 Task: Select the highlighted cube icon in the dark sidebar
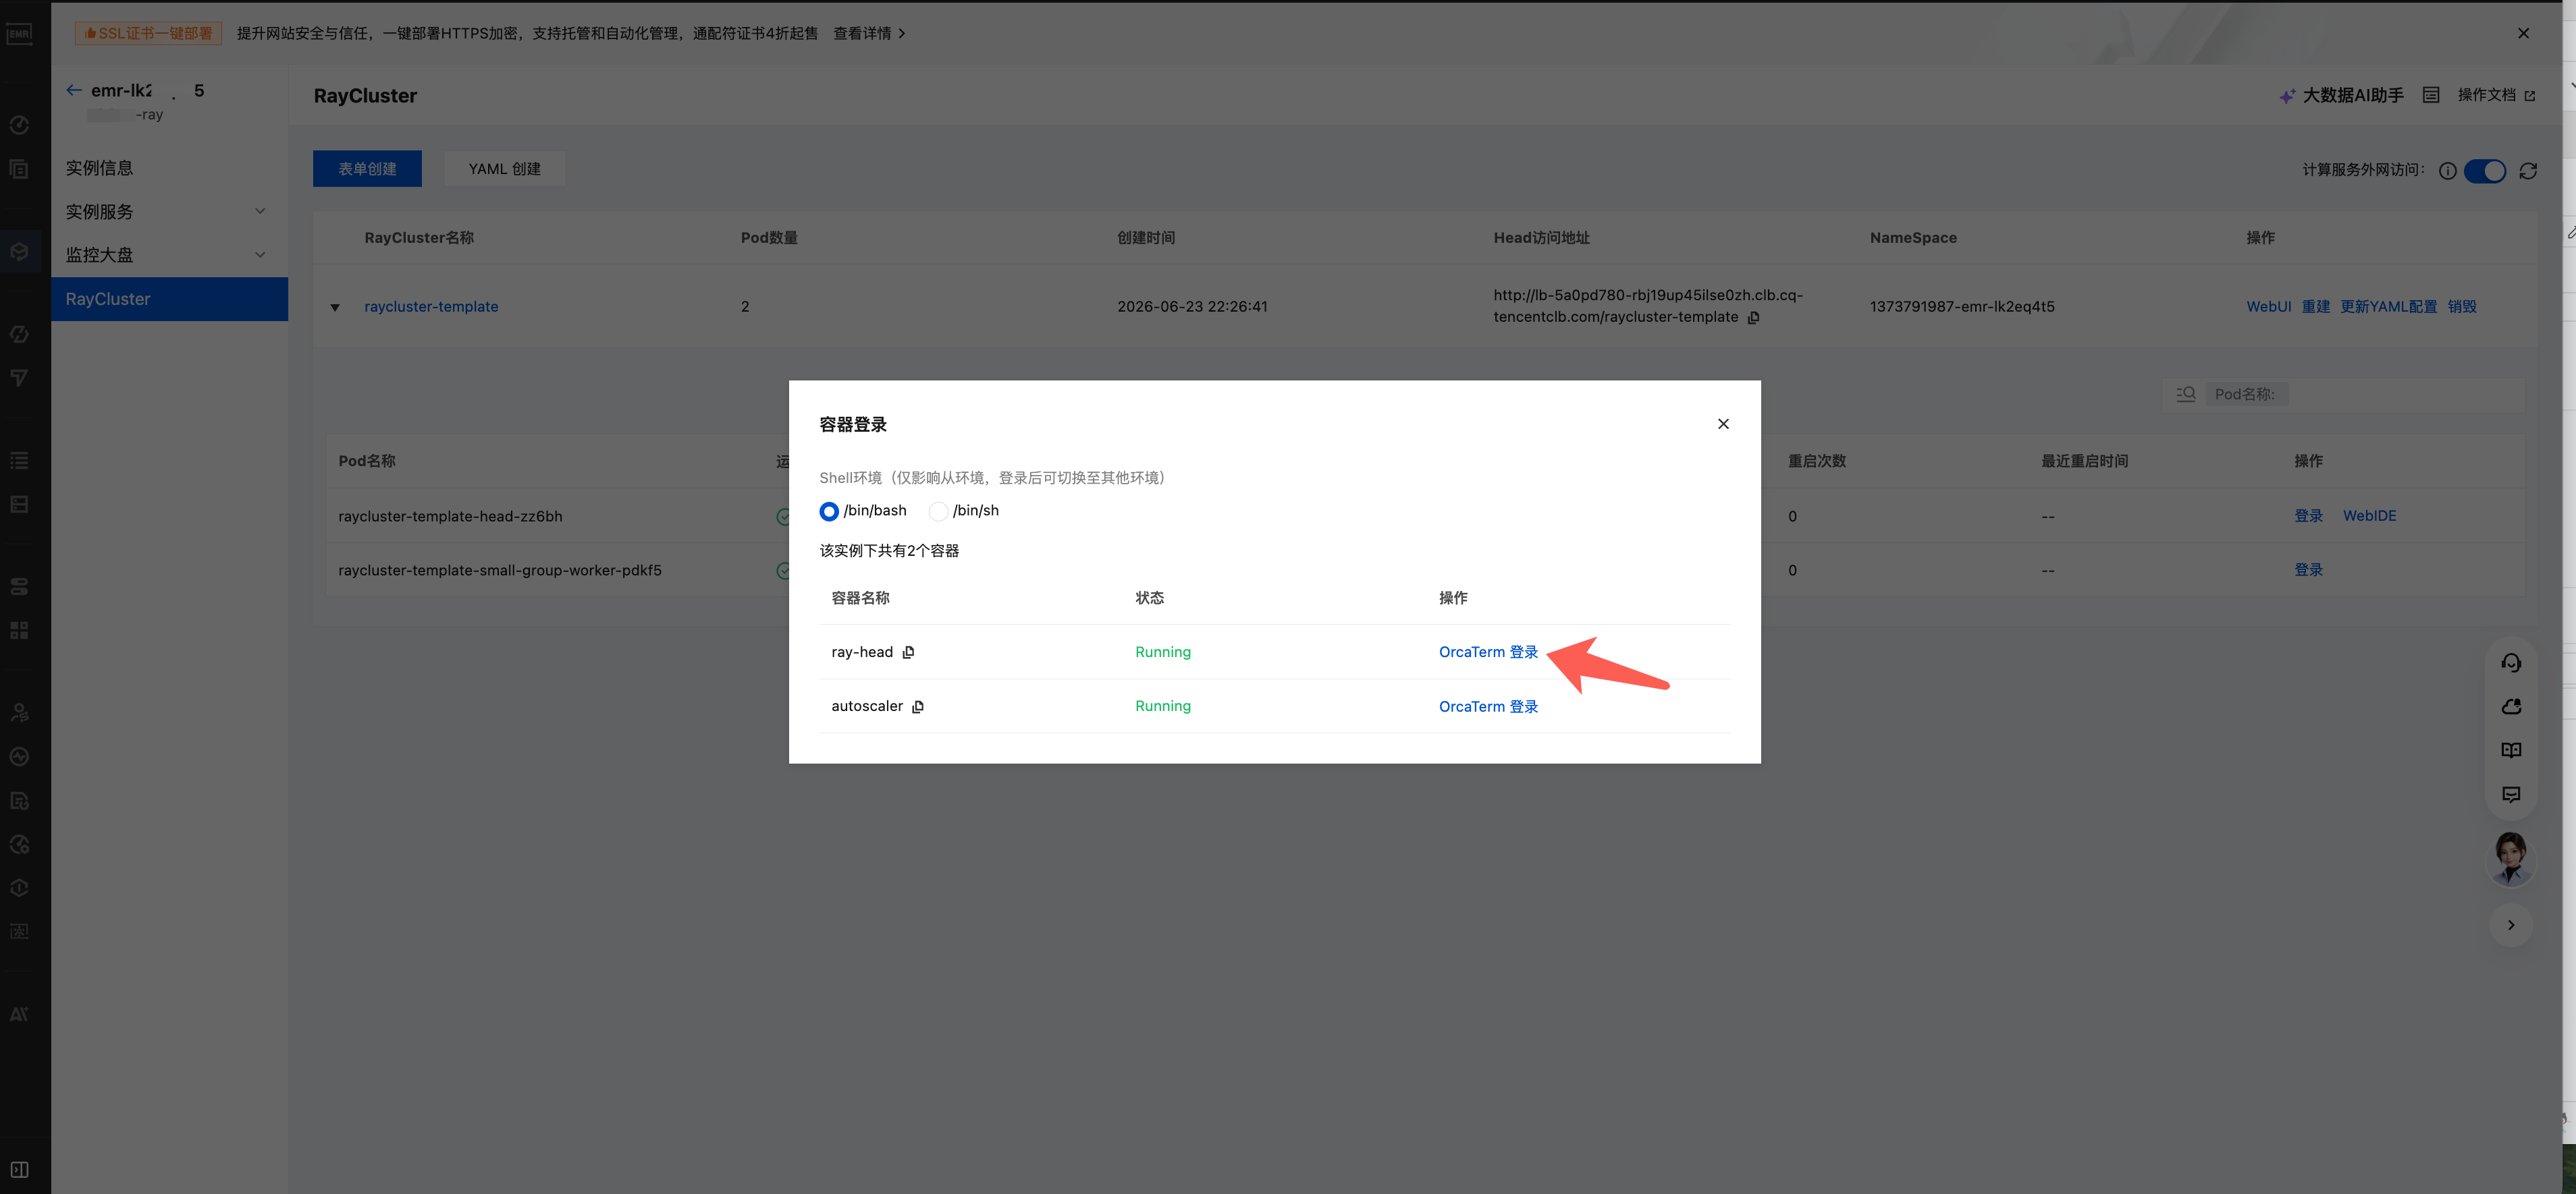[x=19, y=251]
